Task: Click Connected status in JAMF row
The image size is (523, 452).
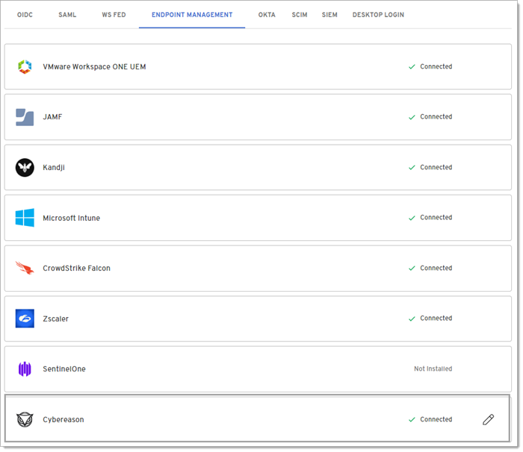Action: coord(436,116)
